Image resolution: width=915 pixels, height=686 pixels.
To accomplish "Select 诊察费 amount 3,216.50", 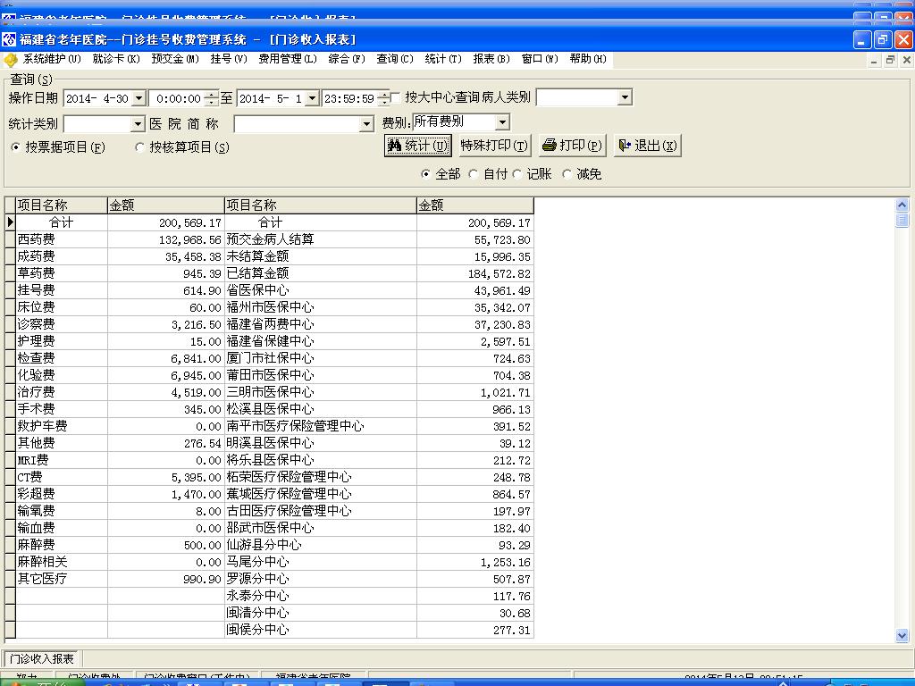I will tap(165, 324).
